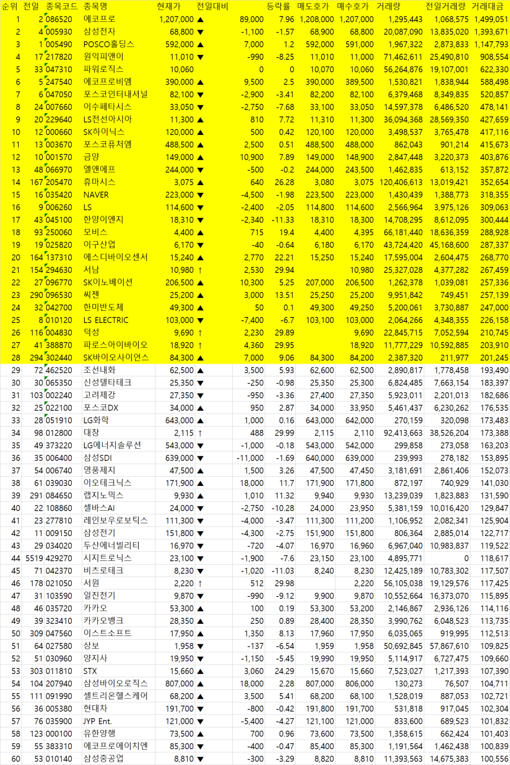
Task: Click the up arrow in the SK바이오사이언스 row
Action: point(200,358)
